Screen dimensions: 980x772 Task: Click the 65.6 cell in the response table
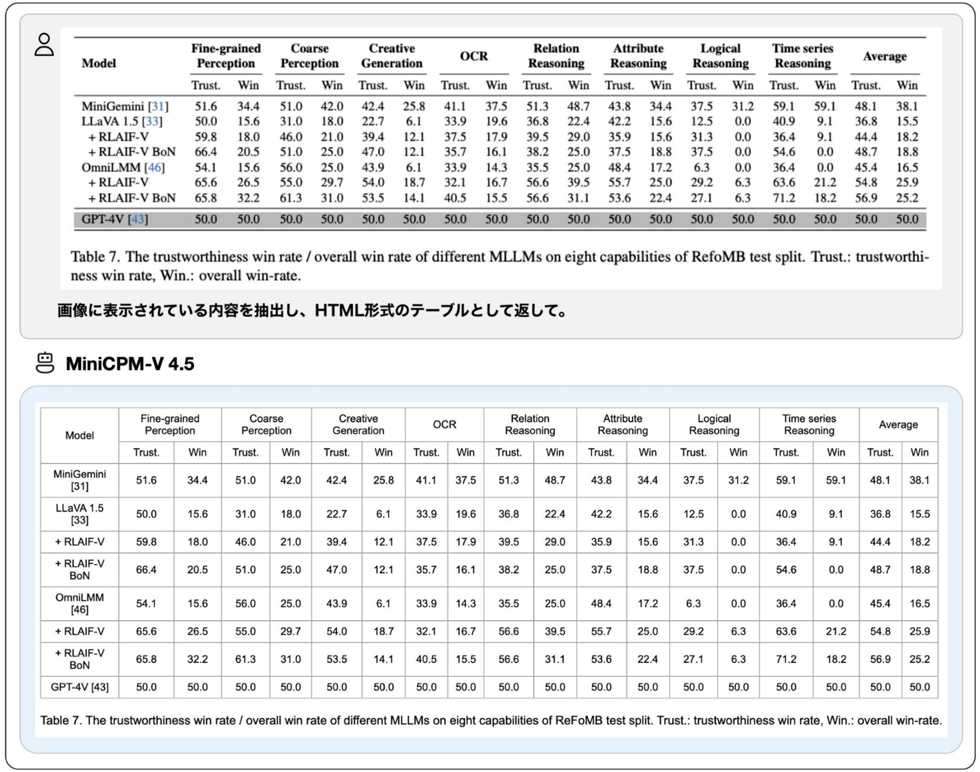pos(146,631)
